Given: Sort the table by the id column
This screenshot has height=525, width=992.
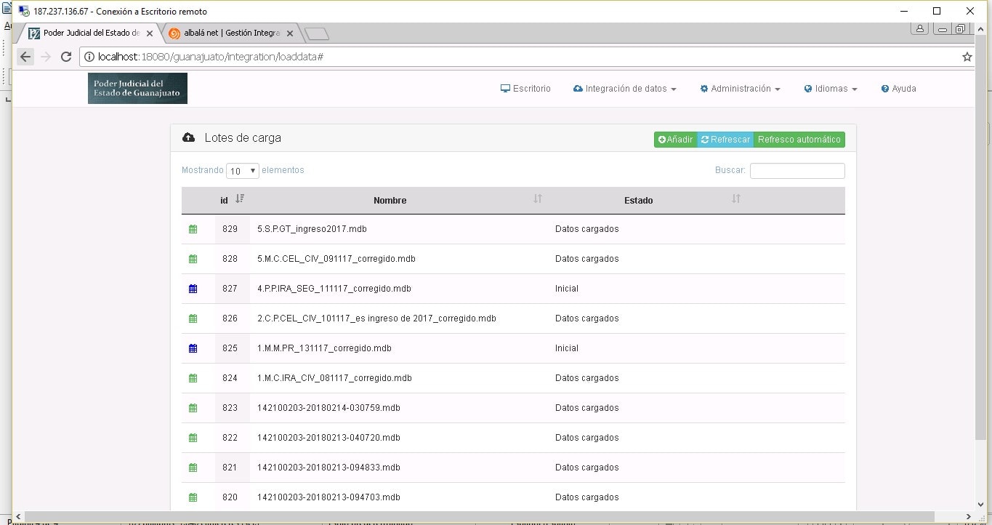Looking at the screenshot, I should click(x=233, y=200).
